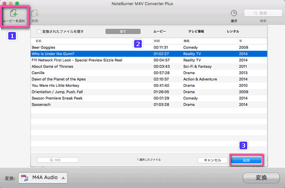Screen dimensions: 285x188
Task: Select the Camille row
Action: (149, 73)
